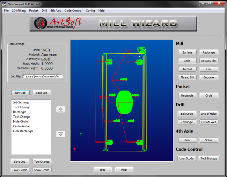The height and width of the screenshot is (177, 227).
Task: Open the 2D Milling menu
Action: click(19, 10)
